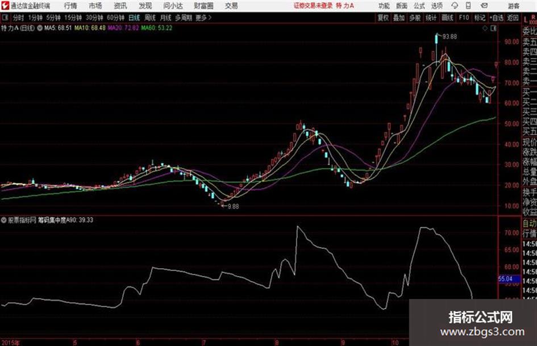
Task: Open the 行情 menu
Action: coord(70,6)
